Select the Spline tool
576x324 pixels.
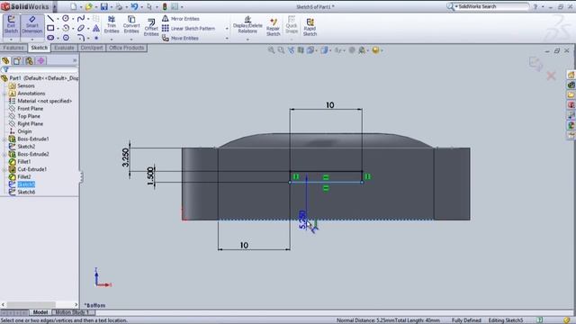tap(81, 18)
